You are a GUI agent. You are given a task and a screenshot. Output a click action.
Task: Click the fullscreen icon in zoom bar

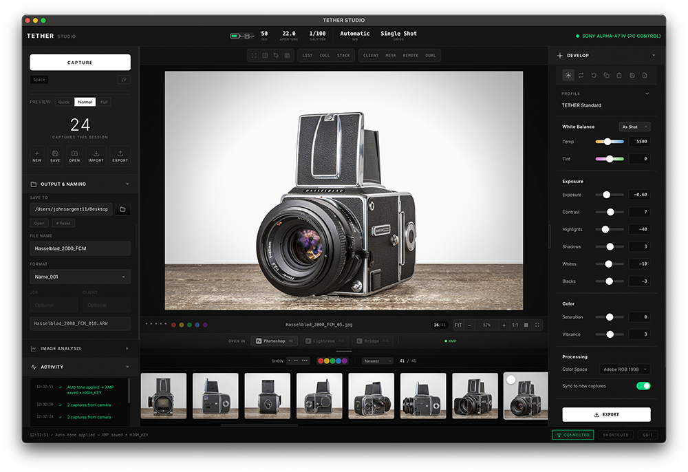click(537, 325)
